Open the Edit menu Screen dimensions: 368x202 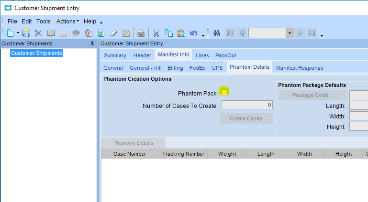(x=26, y=21)
